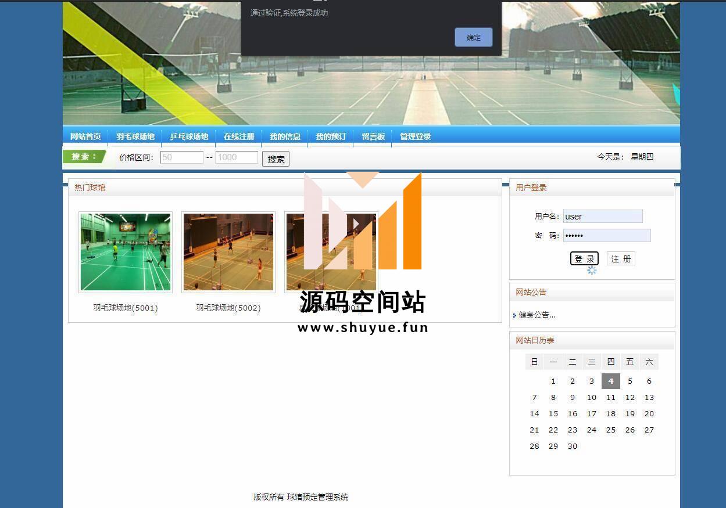
Task: Select day 18 in the site calendar
Action: [x=611, y=414]
